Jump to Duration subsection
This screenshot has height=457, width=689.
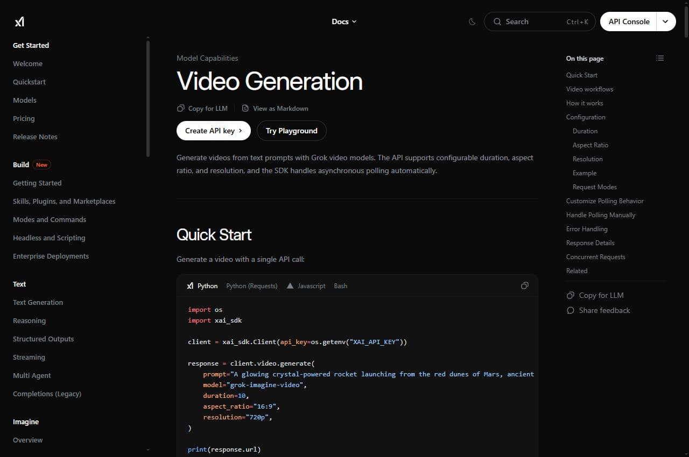pyautogui.click(x=585, y=131)
